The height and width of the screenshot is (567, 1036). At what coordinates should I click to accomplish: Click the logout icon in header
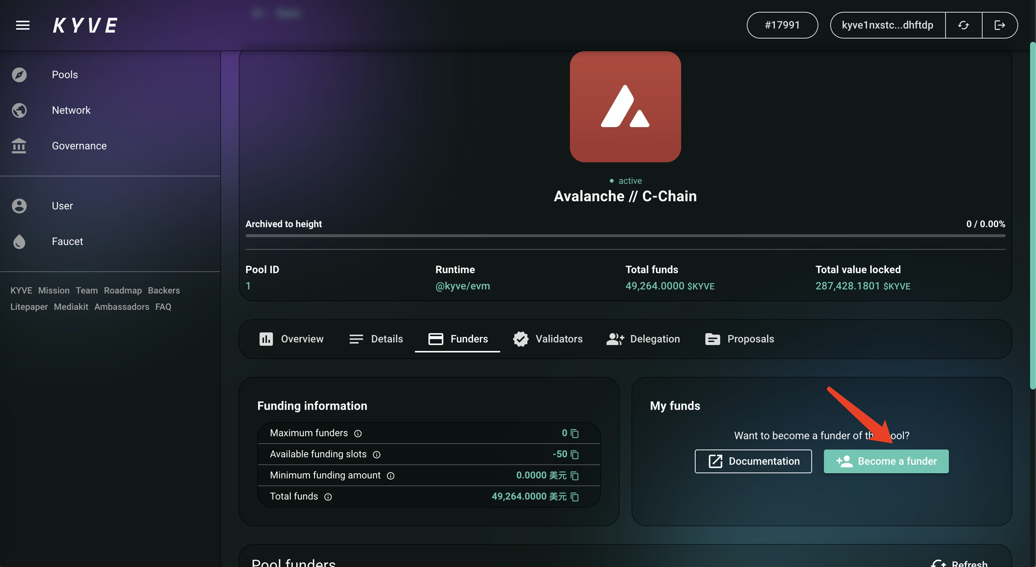click(999, 25)
